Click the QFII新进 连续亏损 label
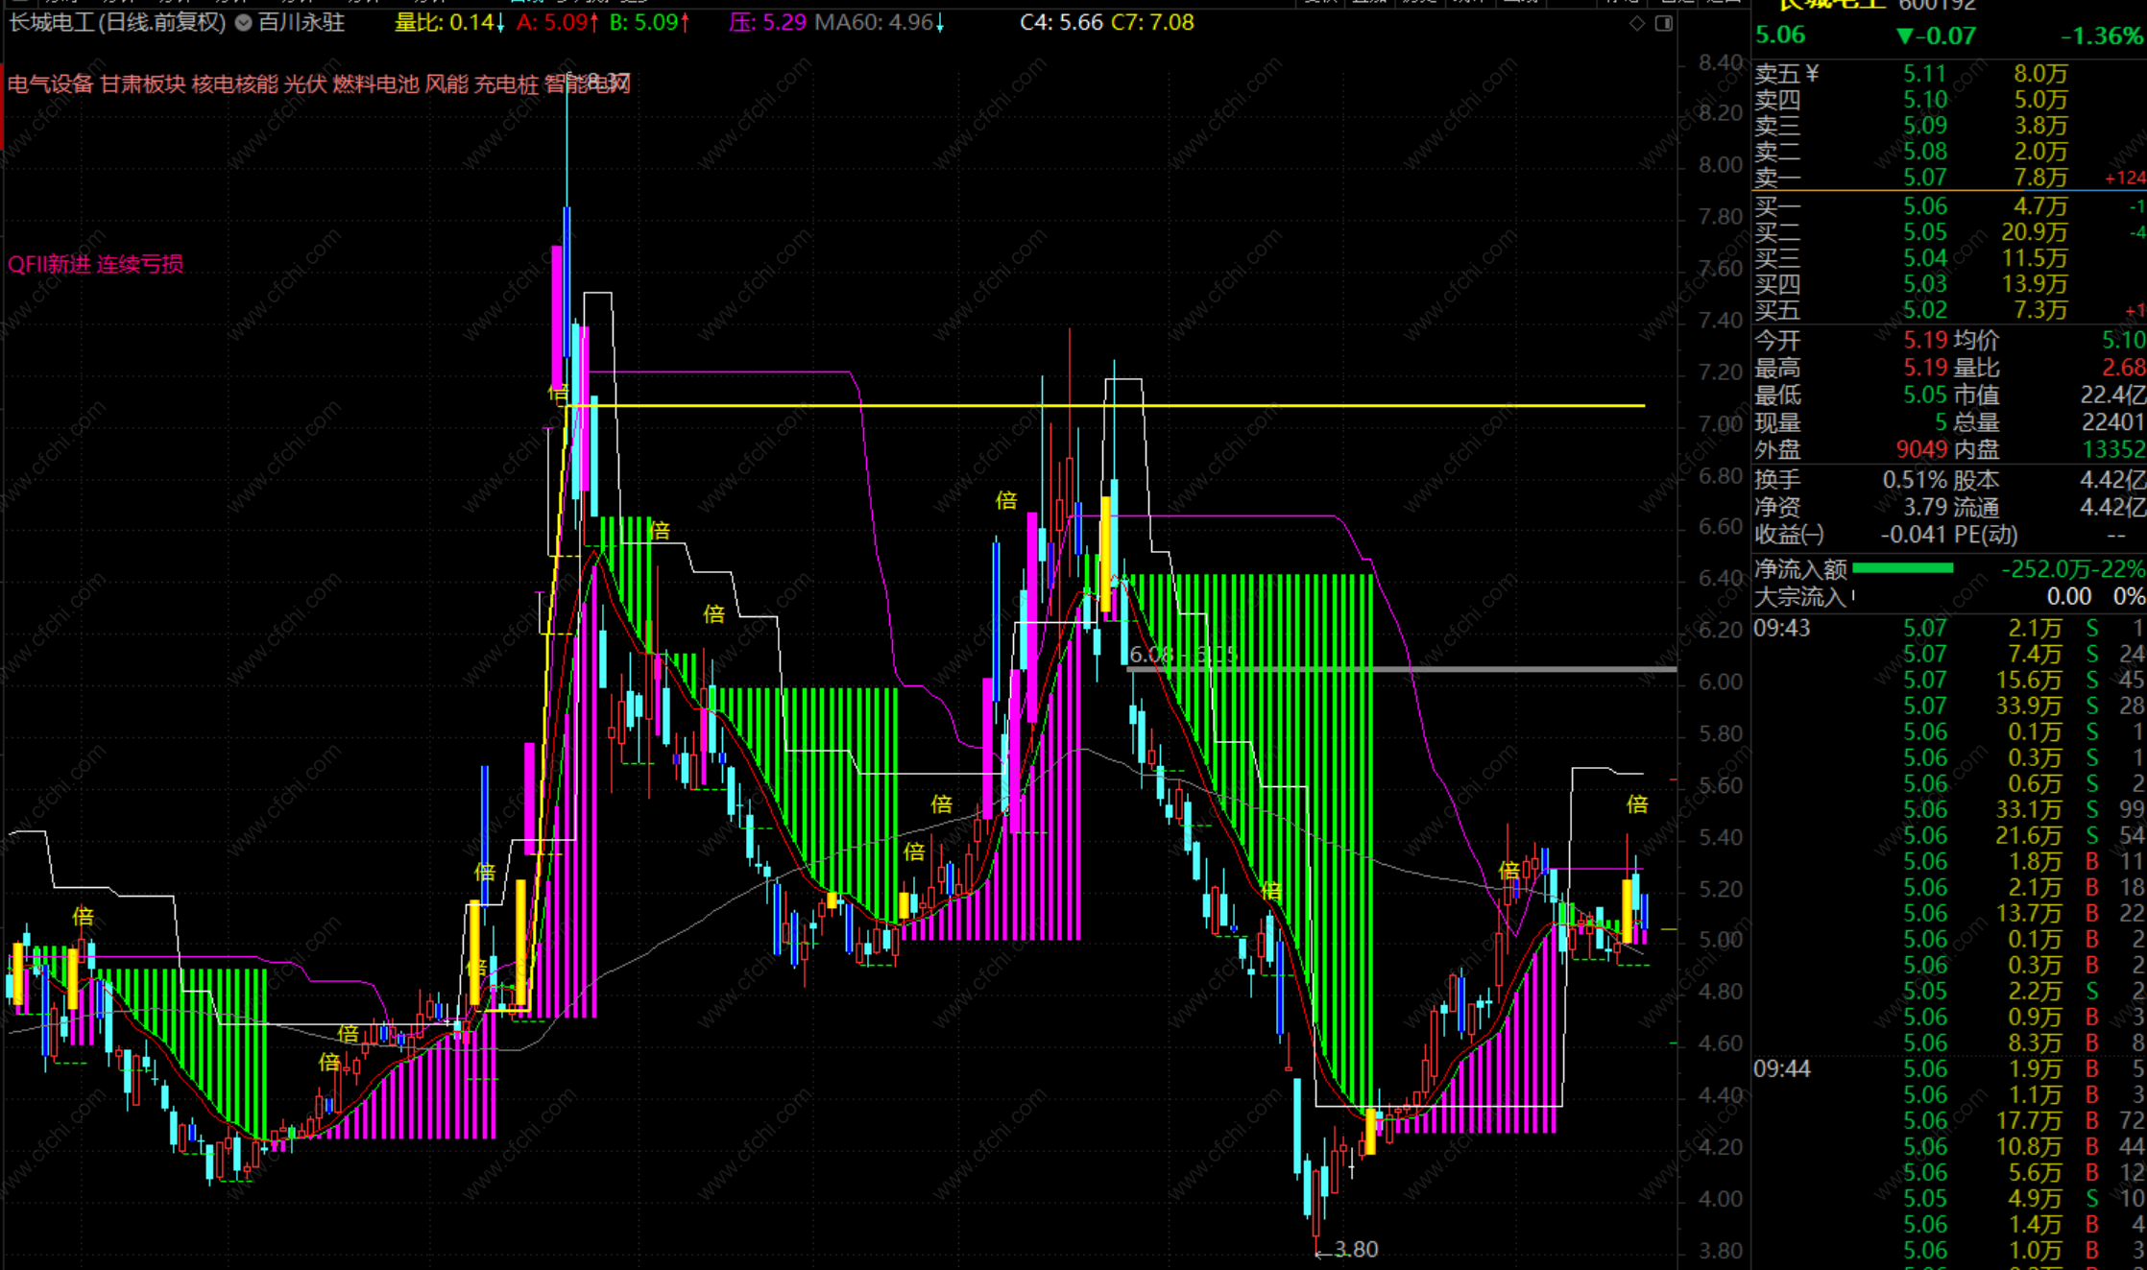 click(x=95, y=264)
